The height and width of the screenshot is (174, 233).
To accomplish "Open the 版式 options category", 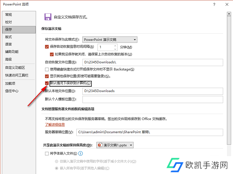I will 19,37.
